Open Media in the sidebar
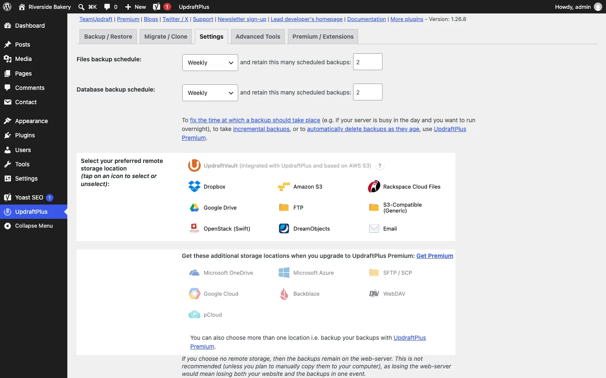The image size is (606, 378). point(34,59)
